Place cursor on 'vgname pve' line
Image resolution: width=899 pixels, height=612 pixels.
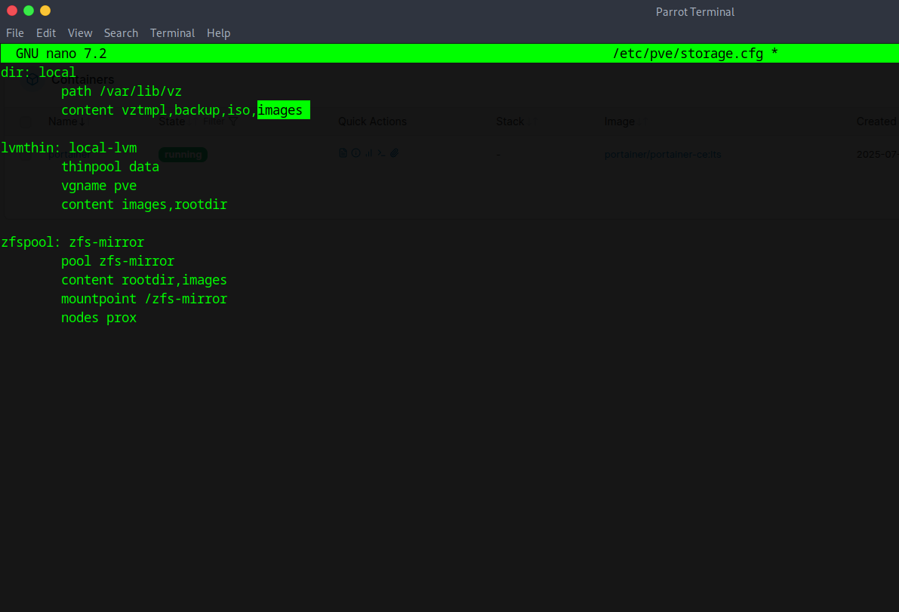[x=98, y=186]
